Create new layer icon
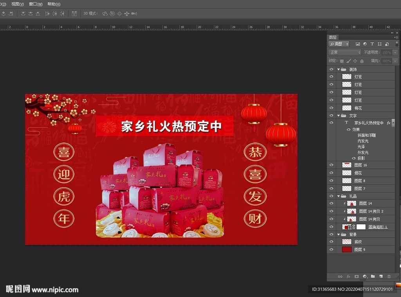 click(x=381, y=276)
